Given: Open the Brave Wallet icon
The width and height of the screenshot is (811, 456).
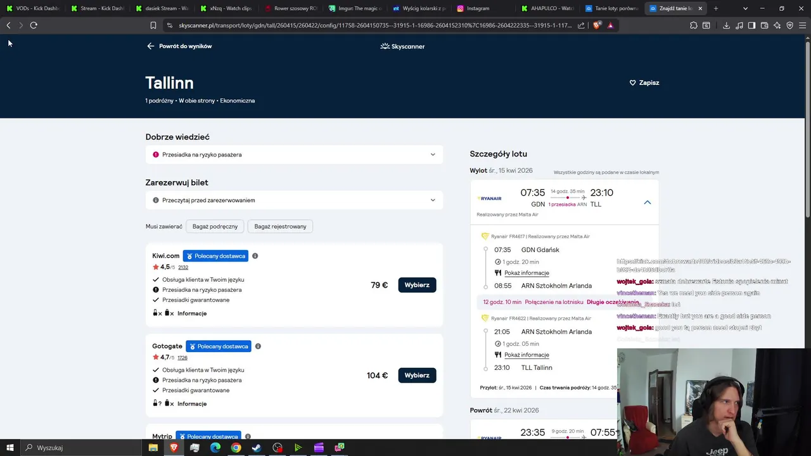Looking at the screenshot, I should [x=764, y=25].
